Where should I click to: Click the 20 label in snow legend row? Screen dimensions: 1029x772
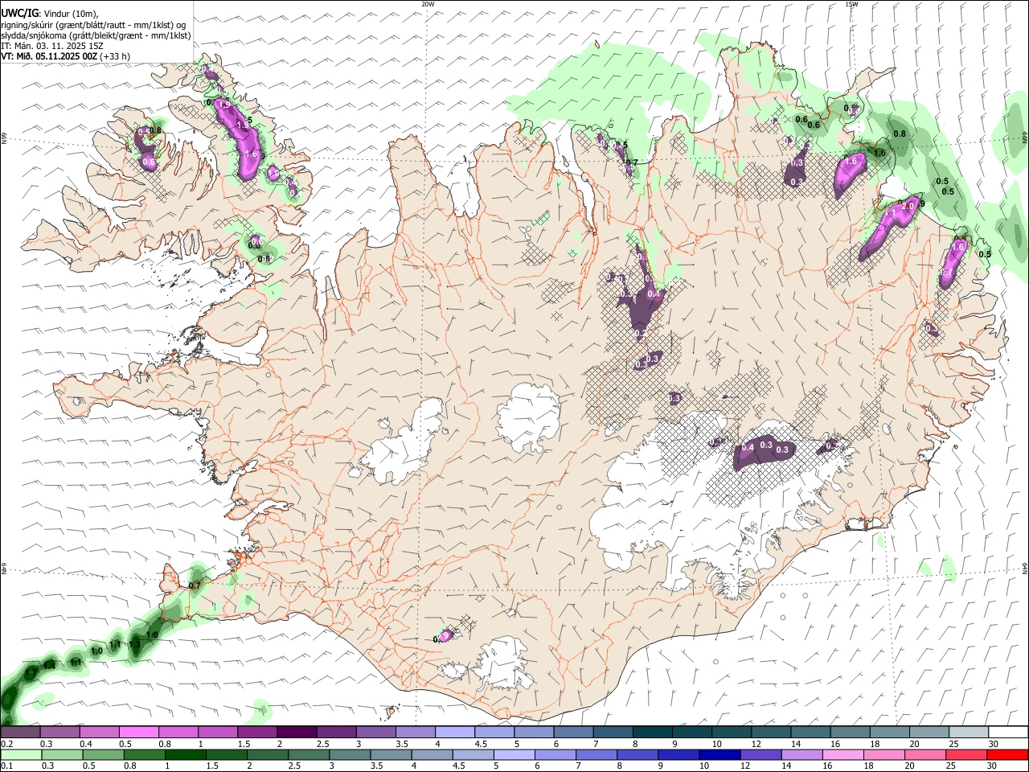914,744
